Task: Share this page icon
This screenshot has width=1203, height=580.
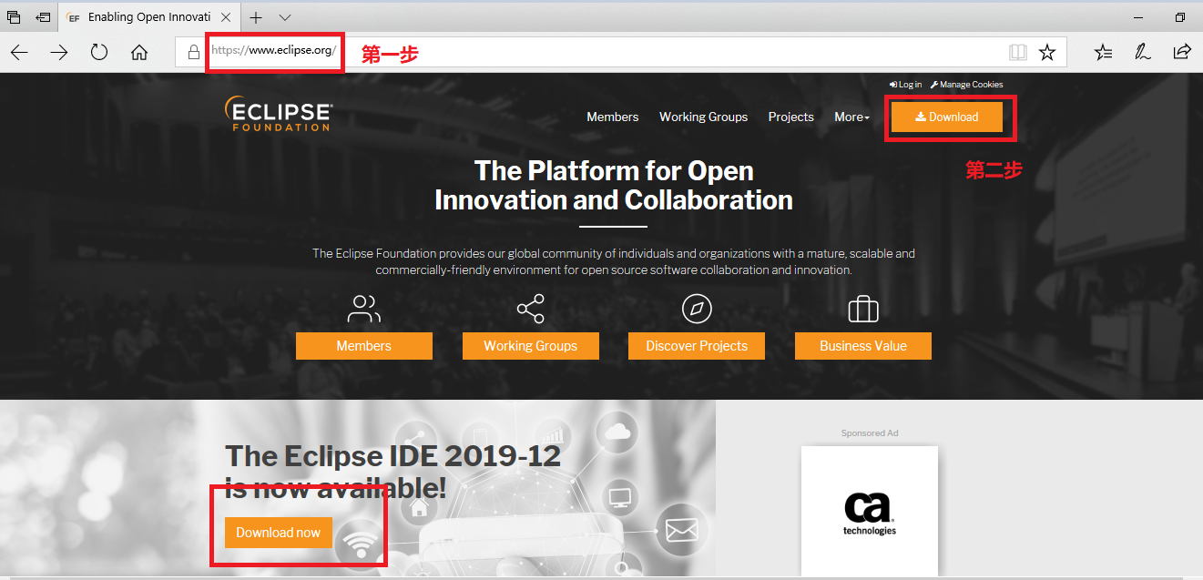Action: tap(1182, 52)
